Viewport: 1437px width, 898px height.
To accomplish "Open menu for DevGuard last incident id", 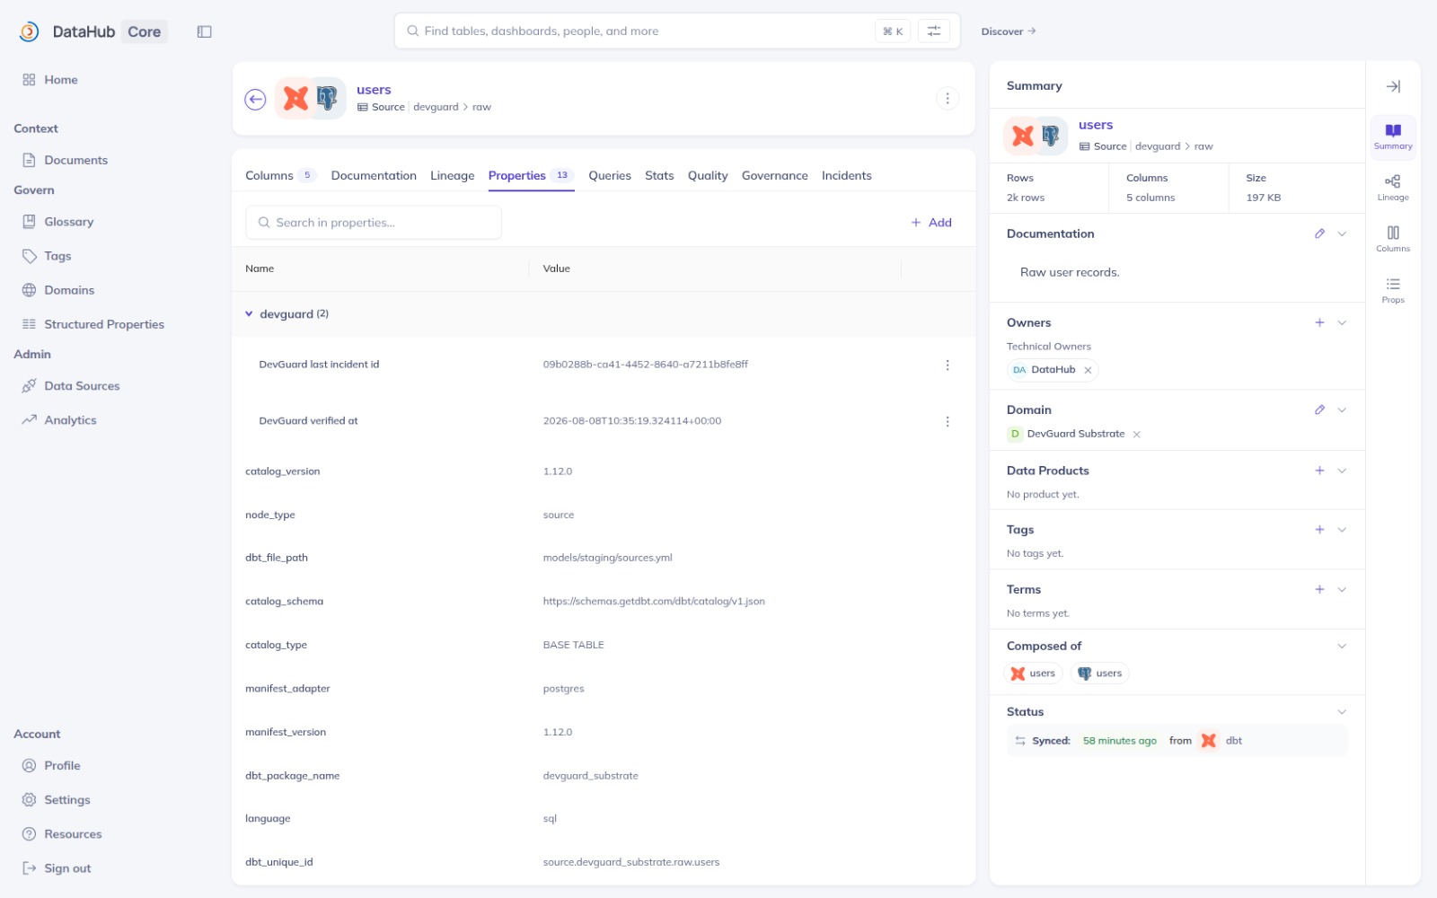I will click(x=948, y=365).
